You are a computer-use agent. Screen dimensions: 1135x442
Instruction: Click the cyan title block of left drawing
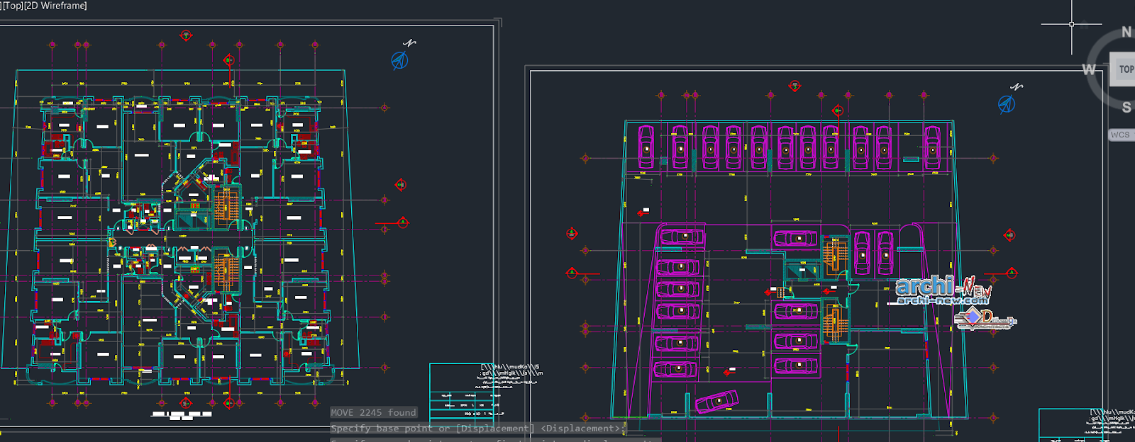pyautogui.click(x=463, y=395)
